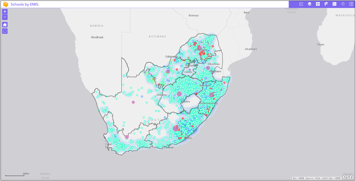Click the purple cluster marker at Polokwane
The width and height of the screenshot is (356, 181).
point(199,48)
